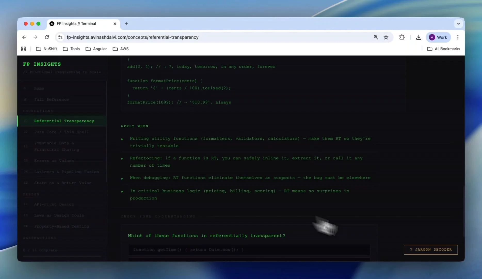
Task: Reload the page with the refresh icon
Action: coord(47,37)
